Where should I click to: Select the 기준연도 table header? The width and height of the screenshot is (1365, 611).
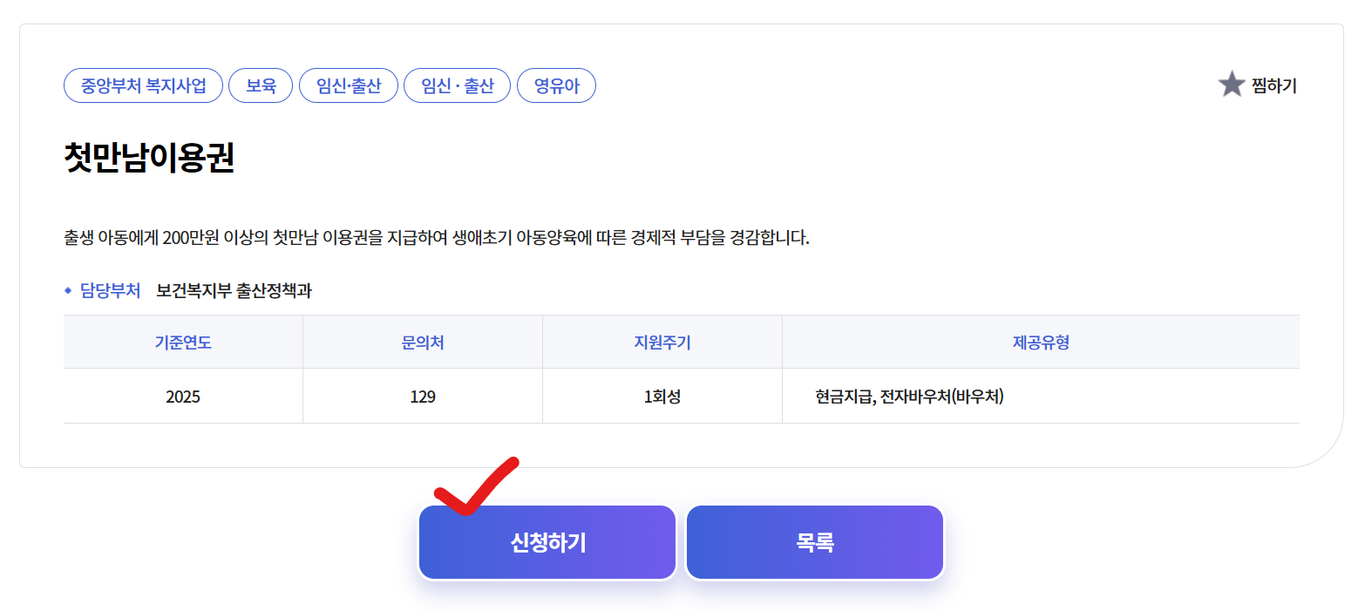point(182,342)
